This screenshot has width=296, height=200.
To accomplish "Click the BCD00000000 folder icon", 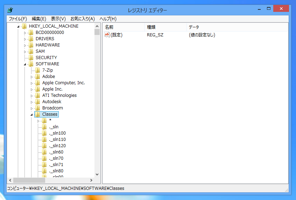I will (x=31, y=33).
